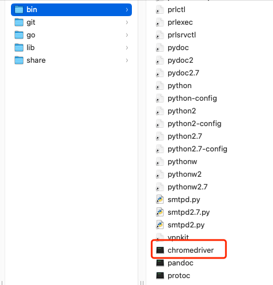The image size is (273, 285).
Task: Click the git folder icon
Action: pos(19,22)
